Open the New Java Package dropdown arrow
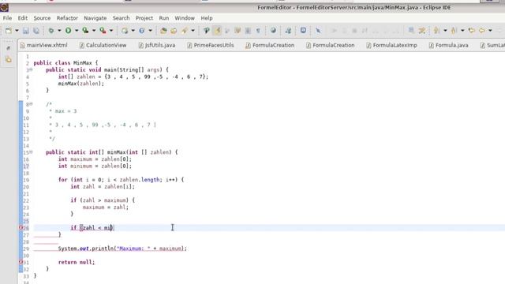Image resolution: width=505 pixels, height=284 pixels. [x=133, y=31]
